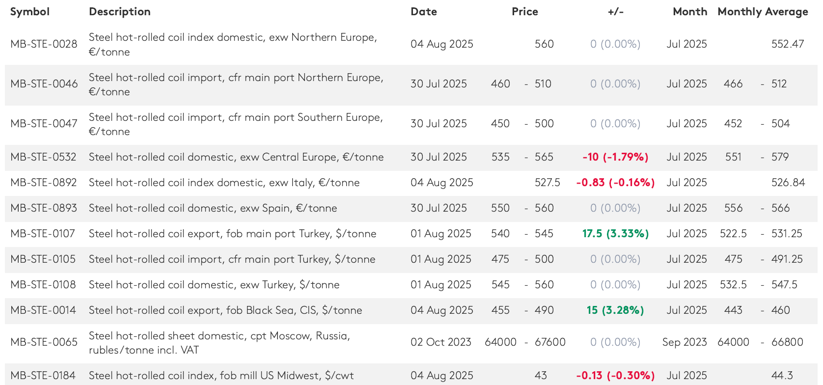Select the MB-STE-0184 symbol

(x=43, y=376)
